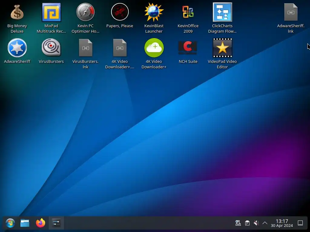Click the KevinBlast Launcher sun icon

point(154,12)
